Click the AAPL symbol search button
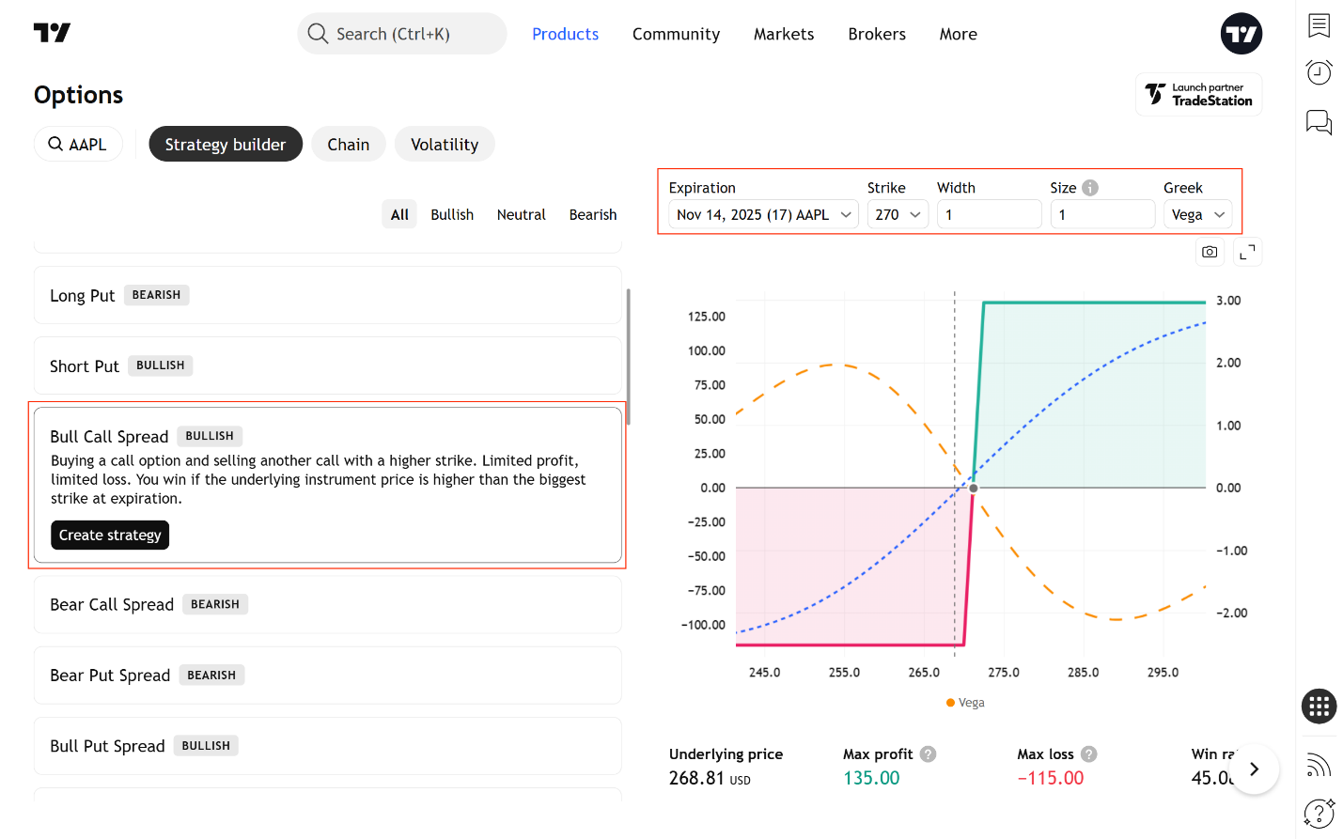The height and width of the screenshot is (839, 1343). (x=78, y=144)
